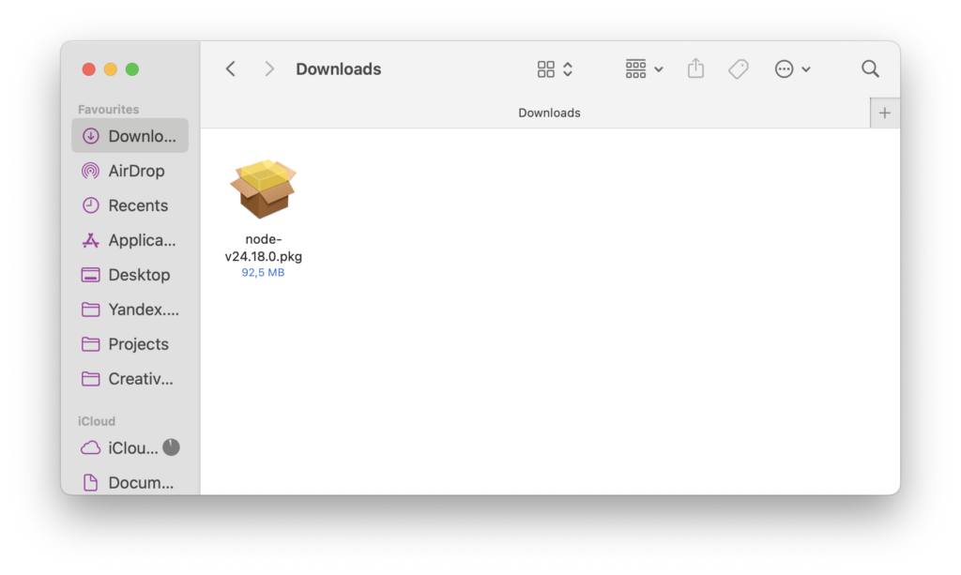Close the Finder window
961x575 pixels.
pyautogui.click(x=89, y=69)
